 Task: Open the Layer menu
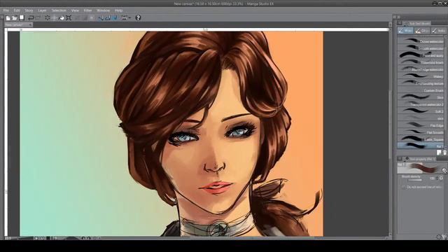(42, 10)
